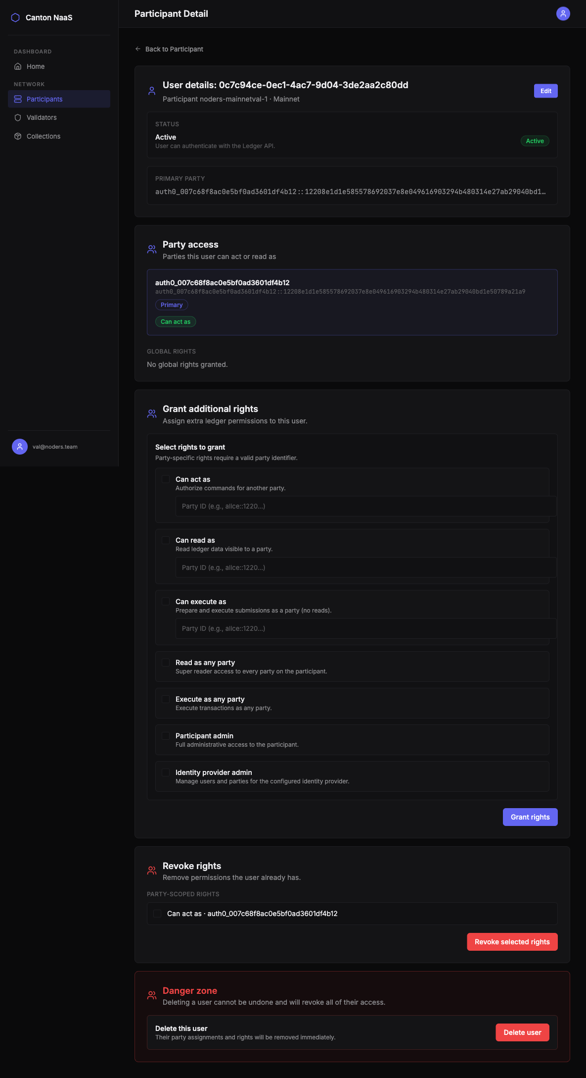Enable the 'Can act as' grant checkbox
Screen dimensions: 586x1078
tap(166, 479)
